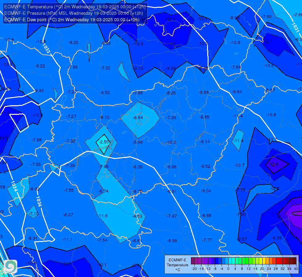Click the -8.93 temperature value
Viewport: 302px width, 277px height.
(34, 189)
